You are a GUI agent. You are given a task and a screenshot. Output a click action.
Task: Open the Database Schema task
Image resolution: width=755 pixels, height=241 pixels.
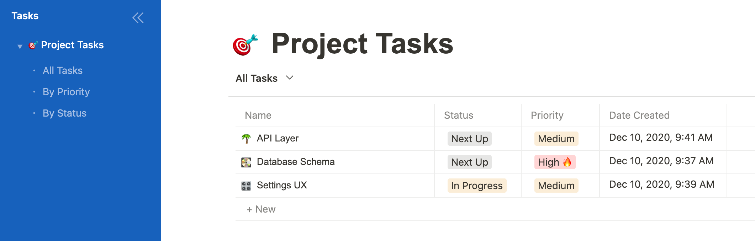pyautogui.click(x=295, y=162)
